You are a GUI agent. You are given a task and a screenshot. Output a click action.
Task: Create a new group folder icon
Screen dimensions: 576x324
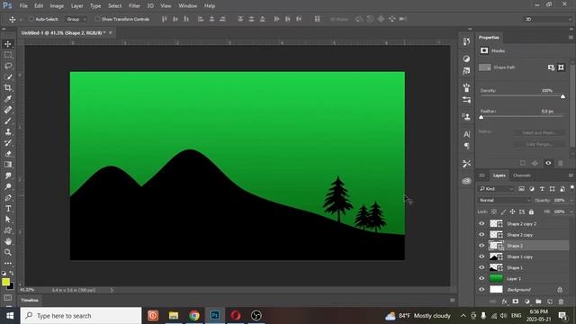[538, 301]
